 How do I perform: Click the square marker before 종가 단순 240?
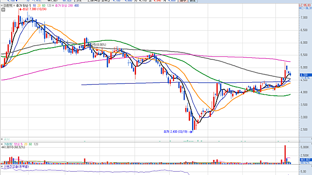pyautogui.click(x=53, y=6)
